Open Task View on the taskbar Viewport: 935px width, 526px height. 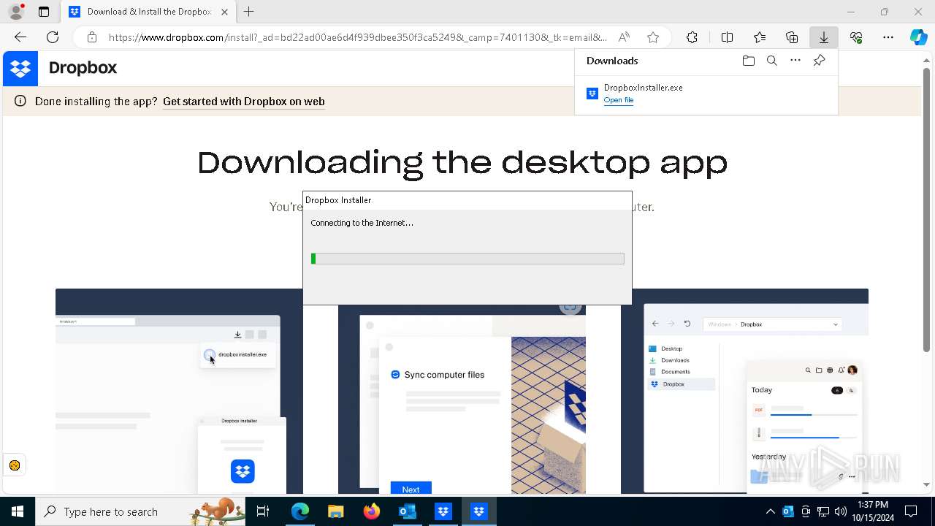pyautogui.click(x=263, y=511)
